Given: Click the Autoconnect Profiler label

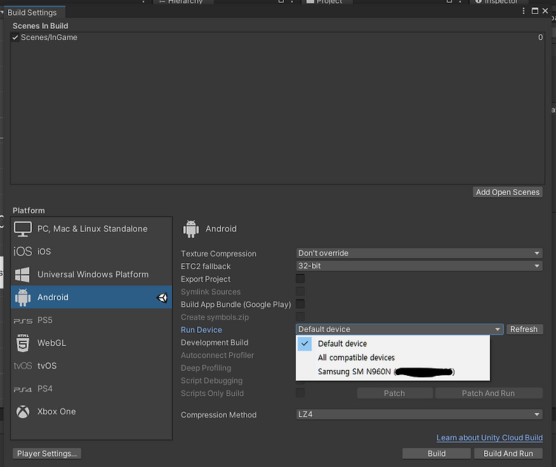Looking at the screenshot, I should click(x=217, y=355).
